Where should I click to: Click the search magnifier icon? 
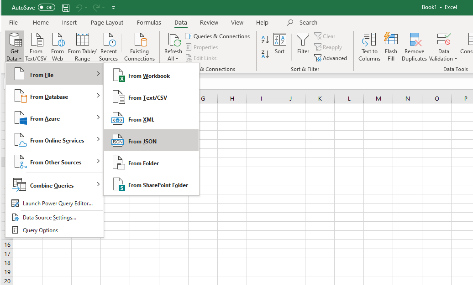click(x=290, y=23)
